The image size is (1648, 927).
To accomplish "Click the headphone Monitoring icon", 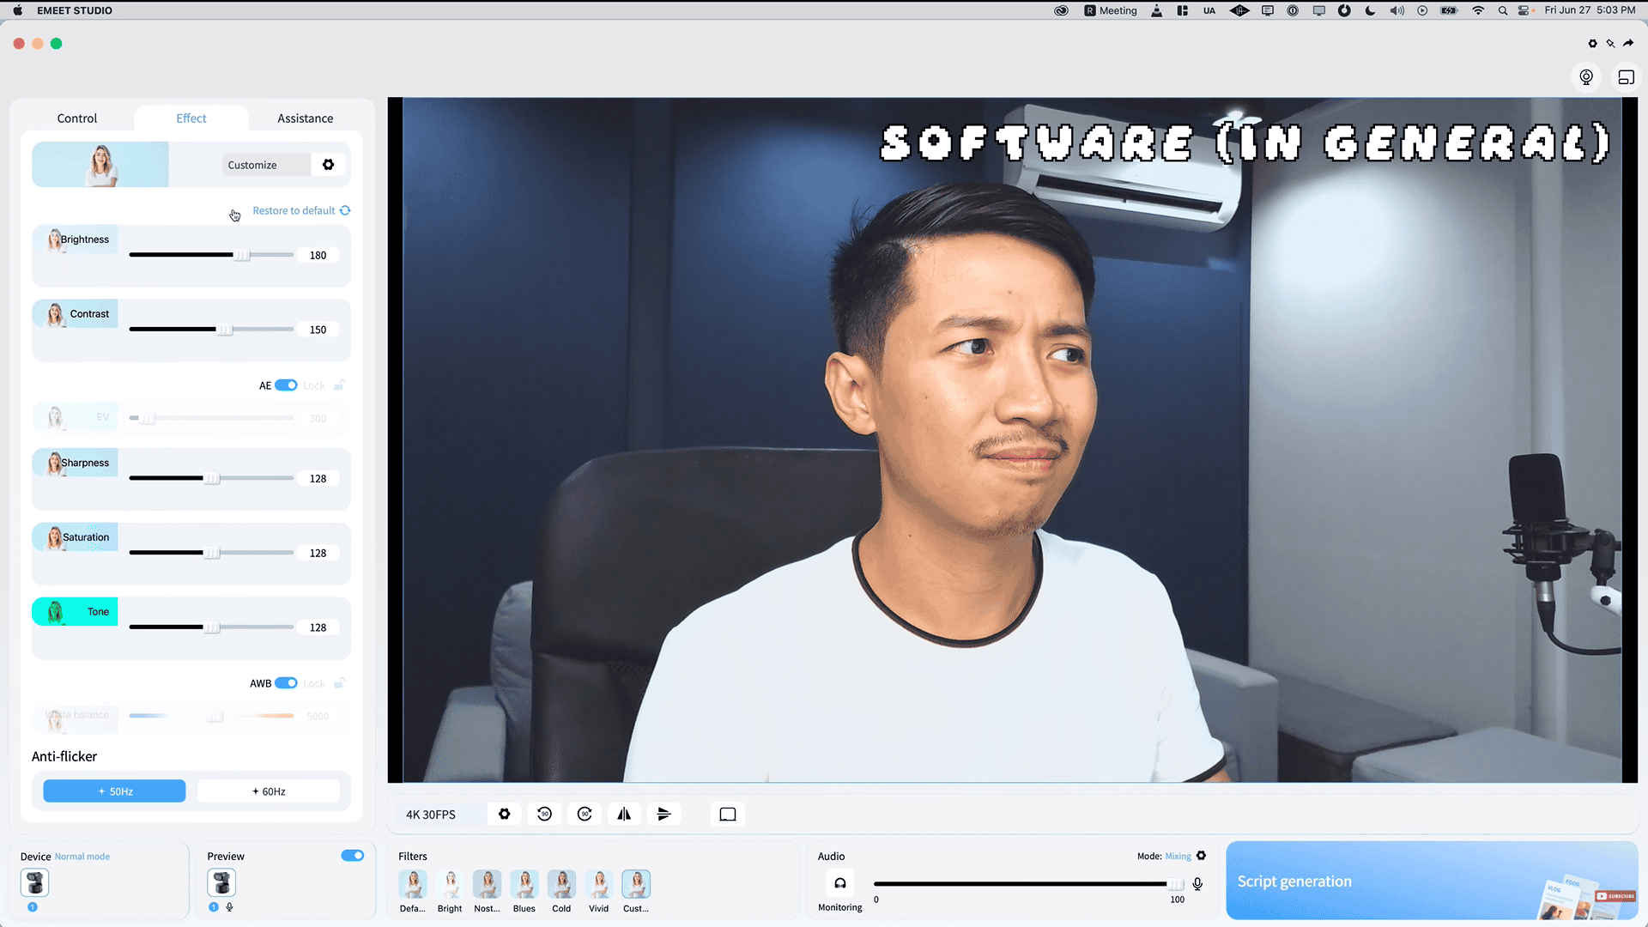I will (840, 883).
